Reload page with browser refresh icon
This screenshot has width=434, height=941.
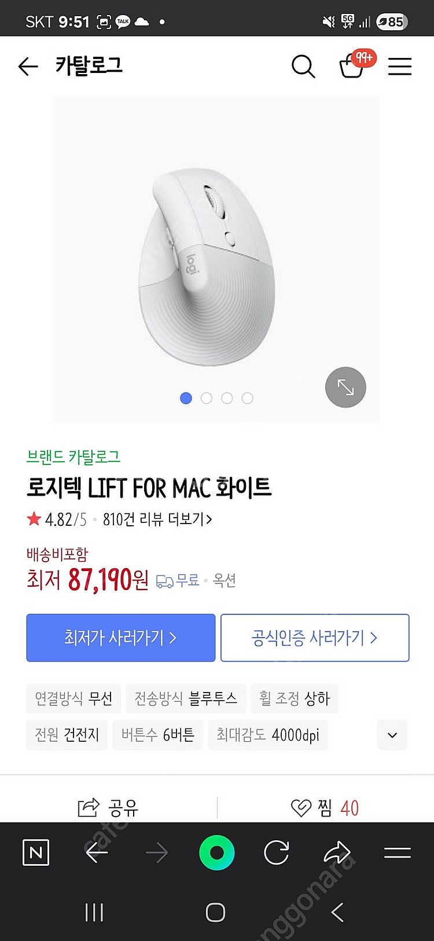tap(277, 852)
